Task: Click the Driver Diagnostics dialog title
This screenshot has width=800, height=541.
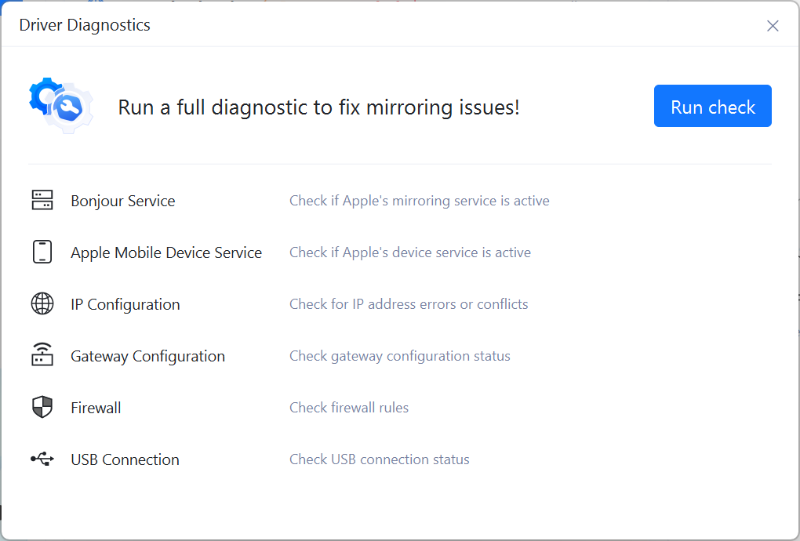Action: [x=84, y=24]
